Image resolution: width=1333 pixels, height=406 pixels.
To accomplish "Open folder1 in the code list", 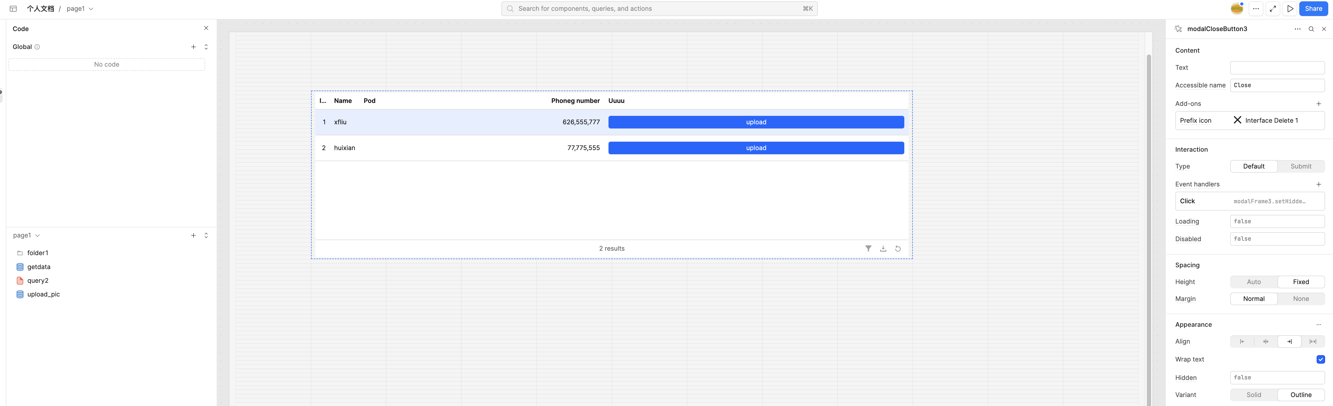I will tap(38, 253).
